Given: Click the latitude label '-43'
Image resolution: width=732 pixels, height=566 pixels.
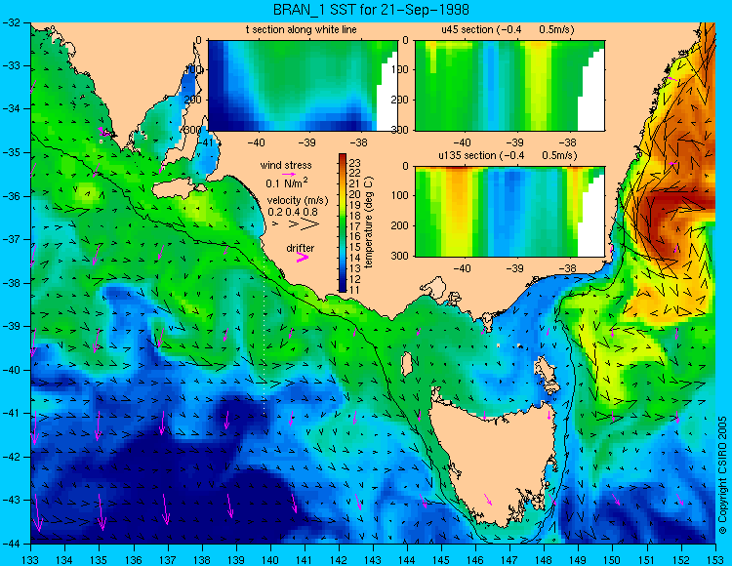Looking at the screenshot, I should coord(11,501).
